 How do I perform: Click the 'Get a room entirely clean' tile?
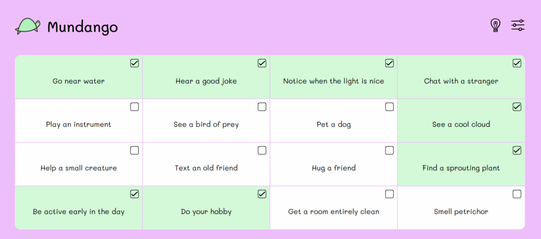tap(333, 212)
